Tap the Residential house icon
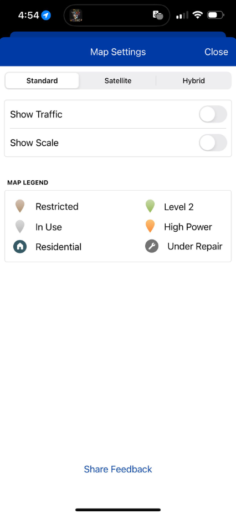236x514 pixels. [20, 247]
